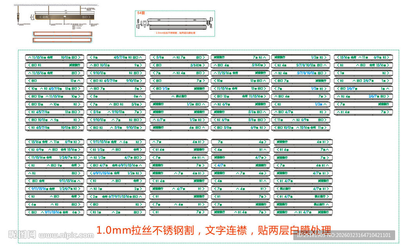The width and height of the screenshot is (401, 246).
Task: Select sign "< 出口 ^ 9/11/15/16栋 会所 6栋 >"
Action: click(x=54, y=213)
